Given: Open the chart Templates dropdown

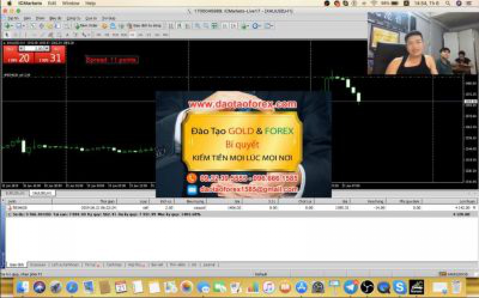Looking at the screenshot, I should tap(269, 26).
